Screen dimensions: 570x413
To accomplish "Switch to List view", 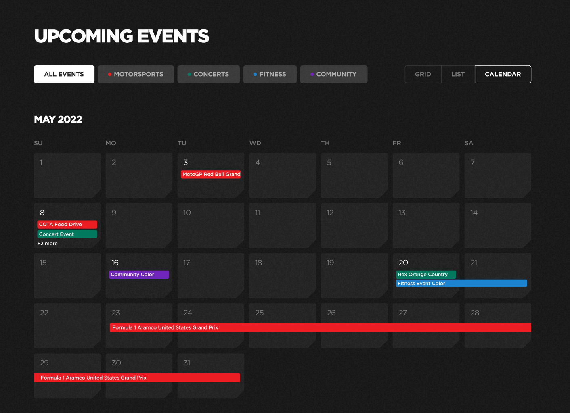I will pos(458,74).
